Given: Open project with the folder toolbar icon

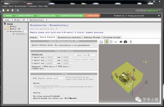Looking at the screenshot, I should 8,10.
